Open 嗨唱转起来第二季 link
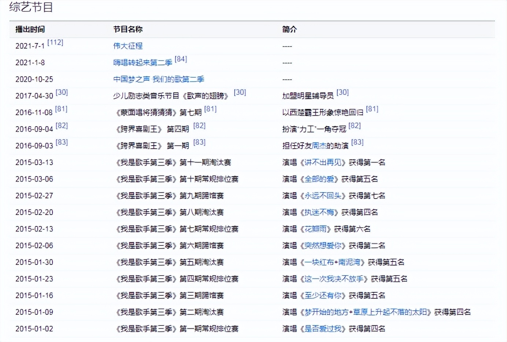Viewport: 507px width, 342px height. (x=143, y=62)
